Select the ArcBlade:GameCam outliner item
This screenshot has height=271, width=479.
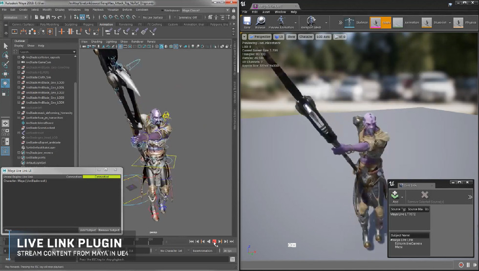(x=39, y=62)
